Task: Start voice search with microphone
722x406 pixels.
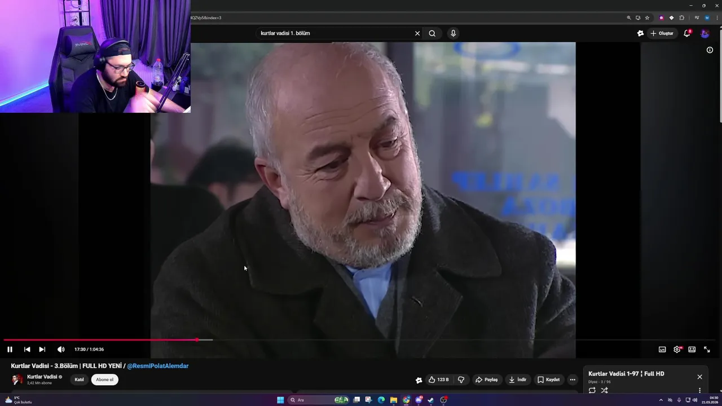Action: coord(453,33)
